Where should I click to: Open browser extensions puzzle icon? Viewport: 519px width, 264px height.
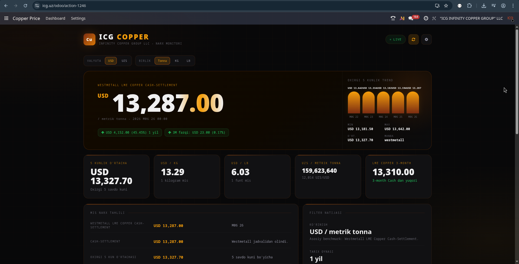click(x=469, y=6)
